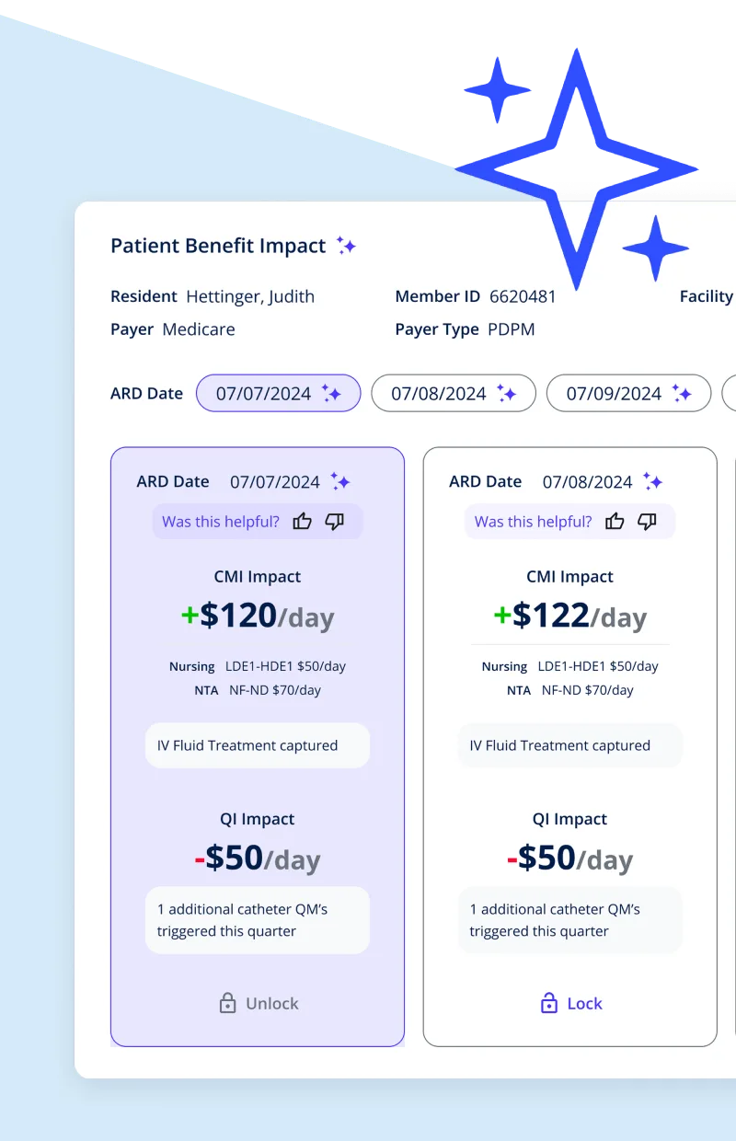Click thumbs up in the 07/07/2024 card

pos(302,522)
